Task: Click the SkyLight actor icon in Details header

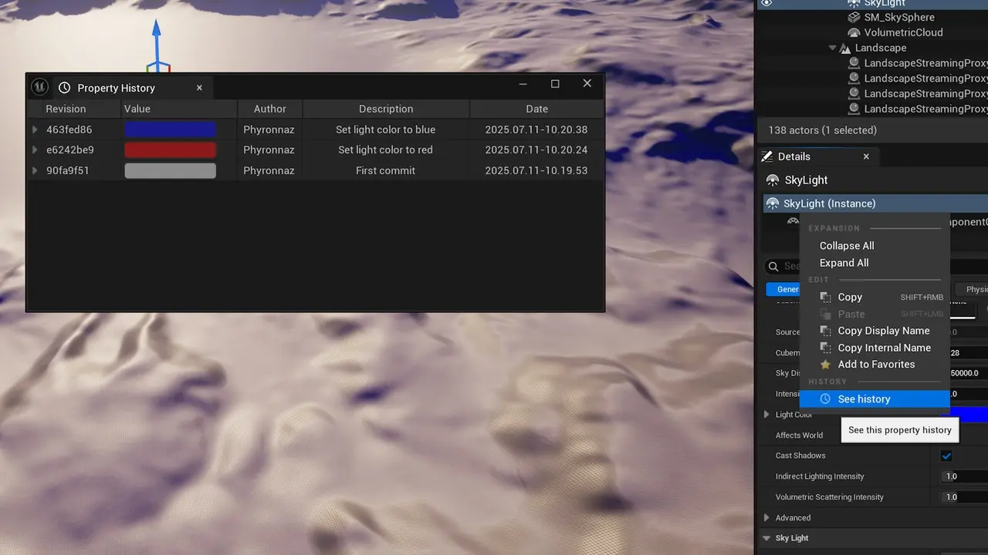Action: (773, 180)
